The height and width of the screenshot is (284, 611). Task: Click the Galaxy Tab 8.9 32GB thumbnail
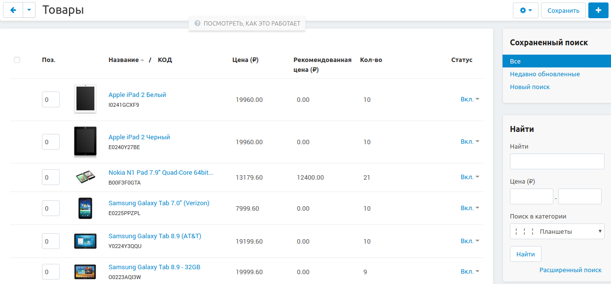(x=85, y=272)
